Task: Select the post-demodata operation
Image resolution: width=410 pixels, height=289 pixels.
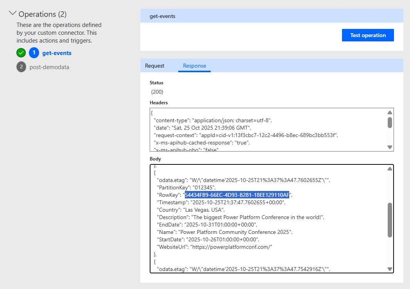Action: [x=49, y=67]
